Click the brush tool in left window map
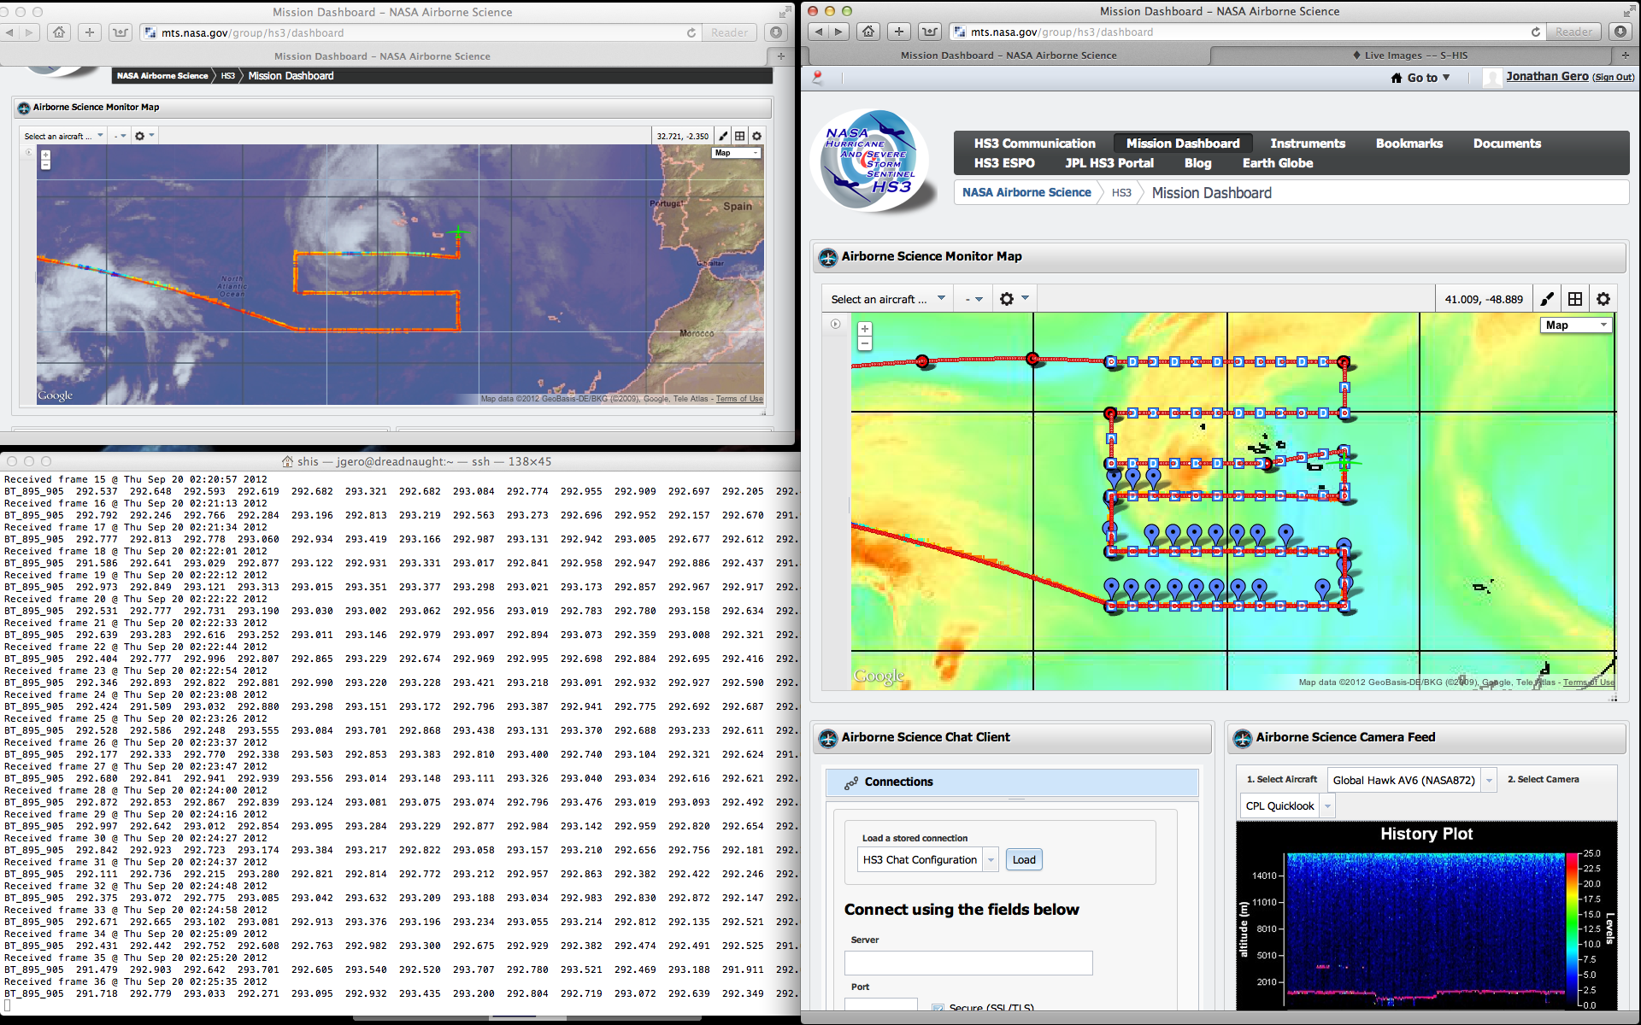The image size is (1641, 1025). pos(723,136)
